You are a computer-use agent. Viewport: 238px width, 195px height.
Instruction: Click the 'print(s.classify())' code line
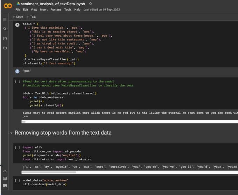pos(46,105)
